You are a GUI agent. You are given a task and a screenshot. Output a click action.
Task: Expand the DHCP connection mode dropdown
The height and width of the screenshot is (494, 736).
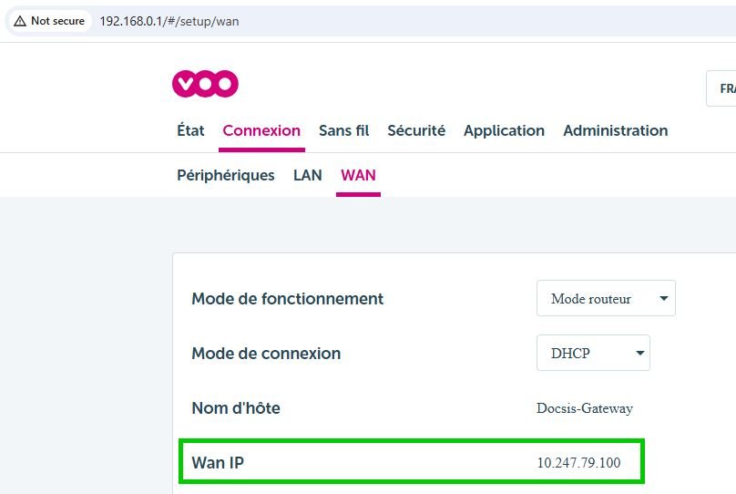[x=593, y=353]
